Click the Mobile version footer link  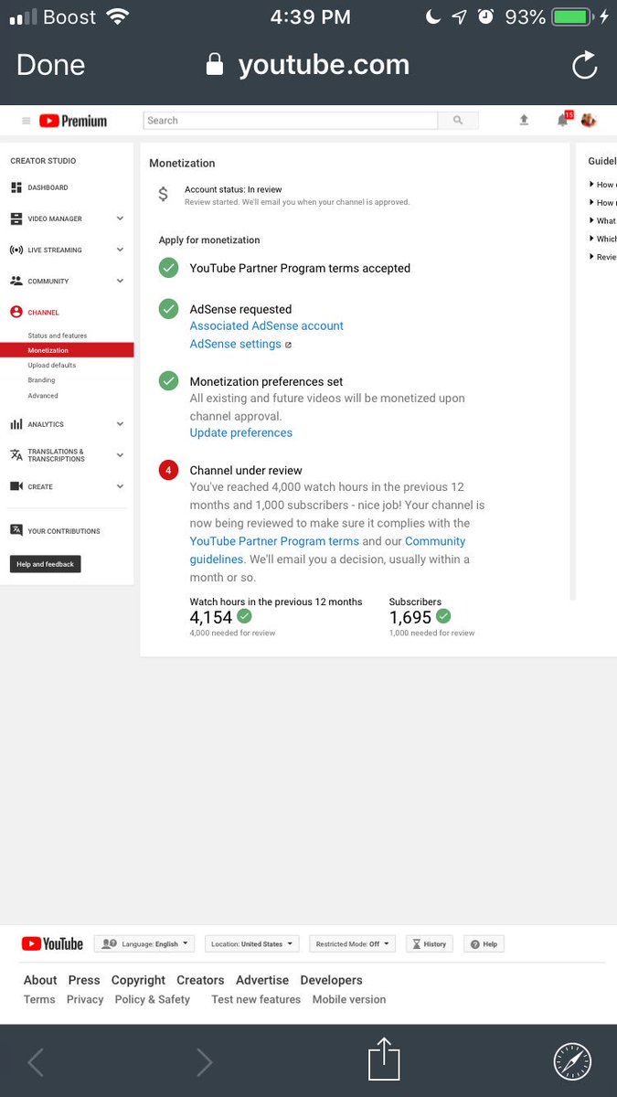[349, 999]
